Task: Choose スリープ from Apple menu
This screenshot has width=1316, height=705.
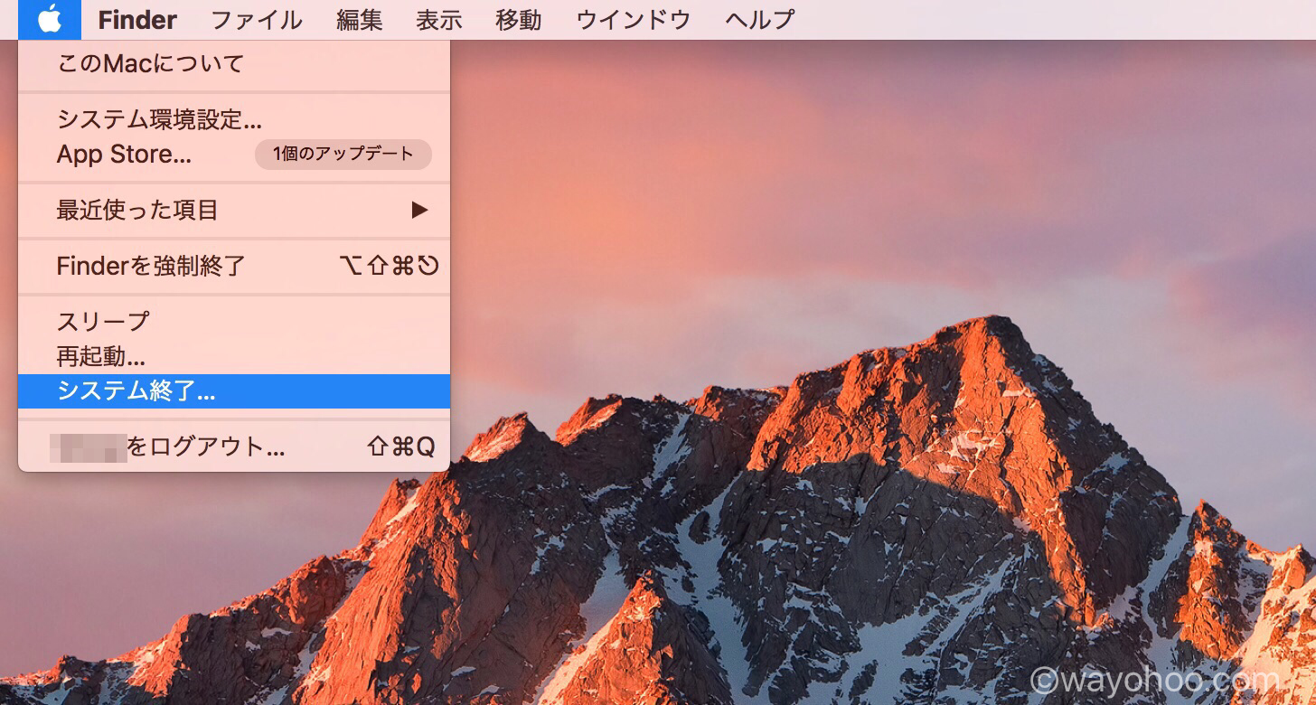Action: (234, 321)
